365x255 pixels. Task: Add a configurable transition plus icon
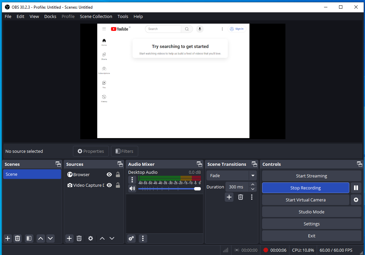point(229,197)
